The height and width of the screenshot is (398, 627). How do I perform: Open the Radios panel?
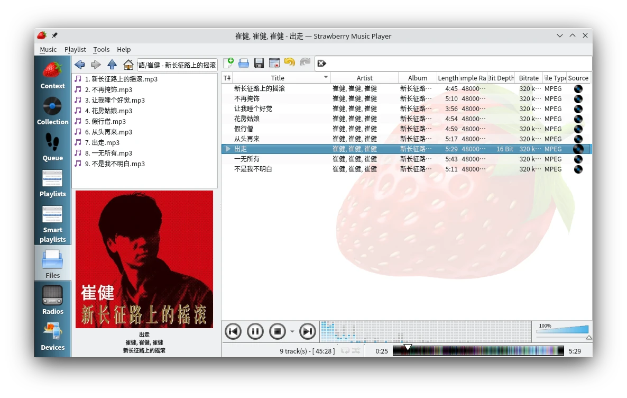[52, 300]
